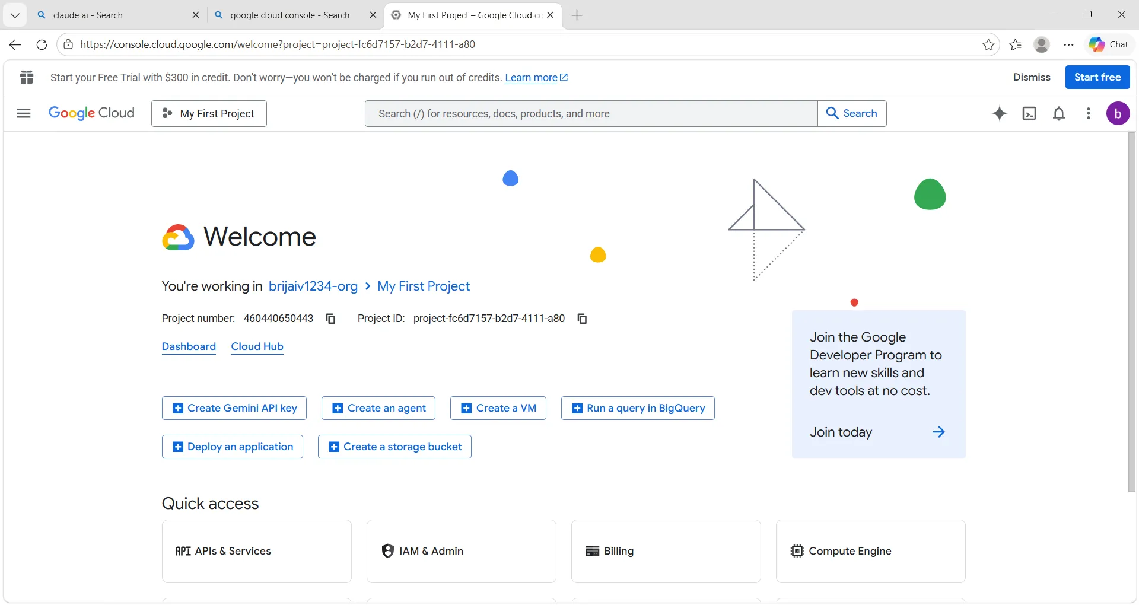Click the Start free button
The image size is (1139, 605).
click(x=1097, y=77)
